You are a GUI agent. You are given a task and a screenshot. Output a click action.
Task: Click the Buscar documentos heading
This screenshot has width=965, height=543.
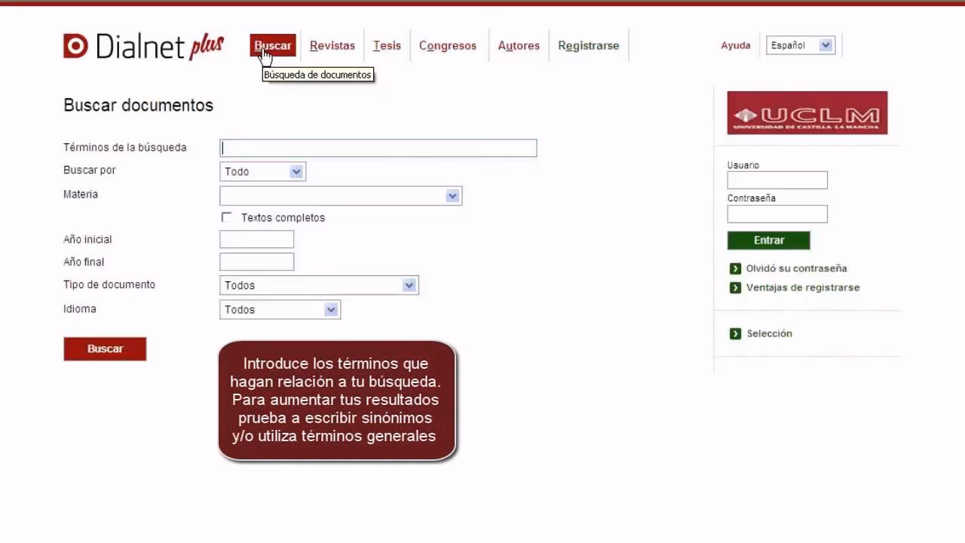(139, 106)
